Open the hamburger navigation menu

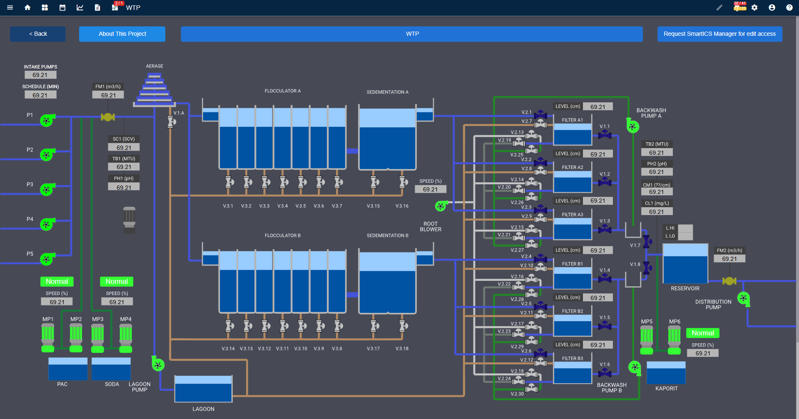(x=10, y=7)
